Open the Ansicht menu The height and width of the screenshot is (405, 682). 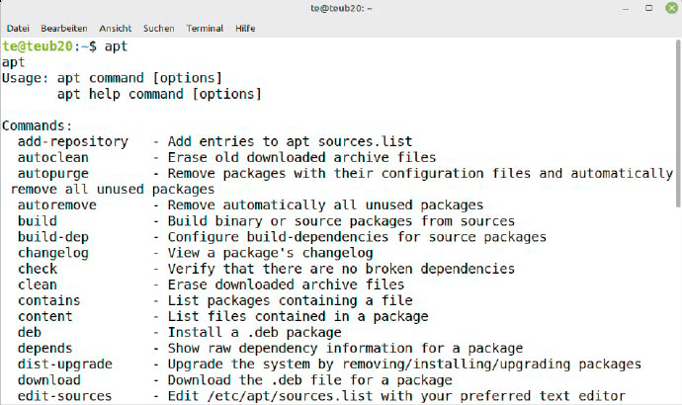tap(113, 29)
